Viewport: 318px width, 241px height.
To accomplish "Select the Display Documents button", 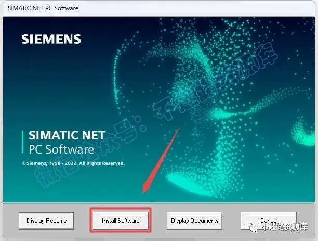I will (x=194, y=221).
